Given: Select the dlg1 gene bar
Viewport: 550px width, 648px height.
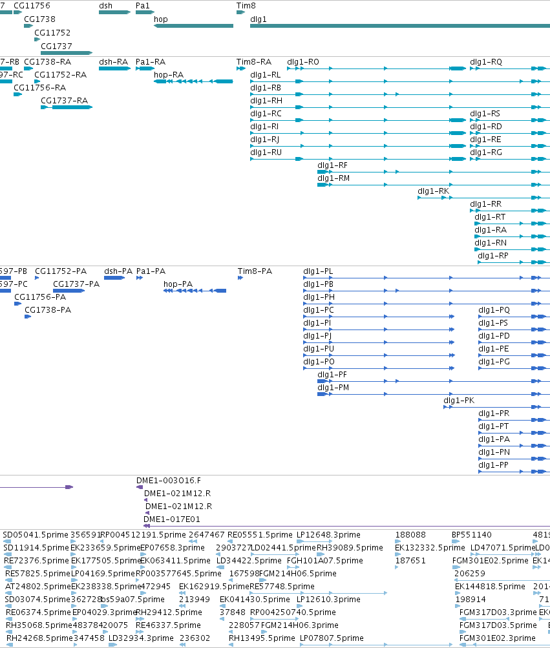Looking at the screenshot, I should click(400, 26).
